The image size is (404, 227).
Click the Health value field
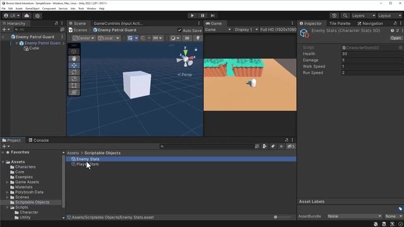click(372, 54)
